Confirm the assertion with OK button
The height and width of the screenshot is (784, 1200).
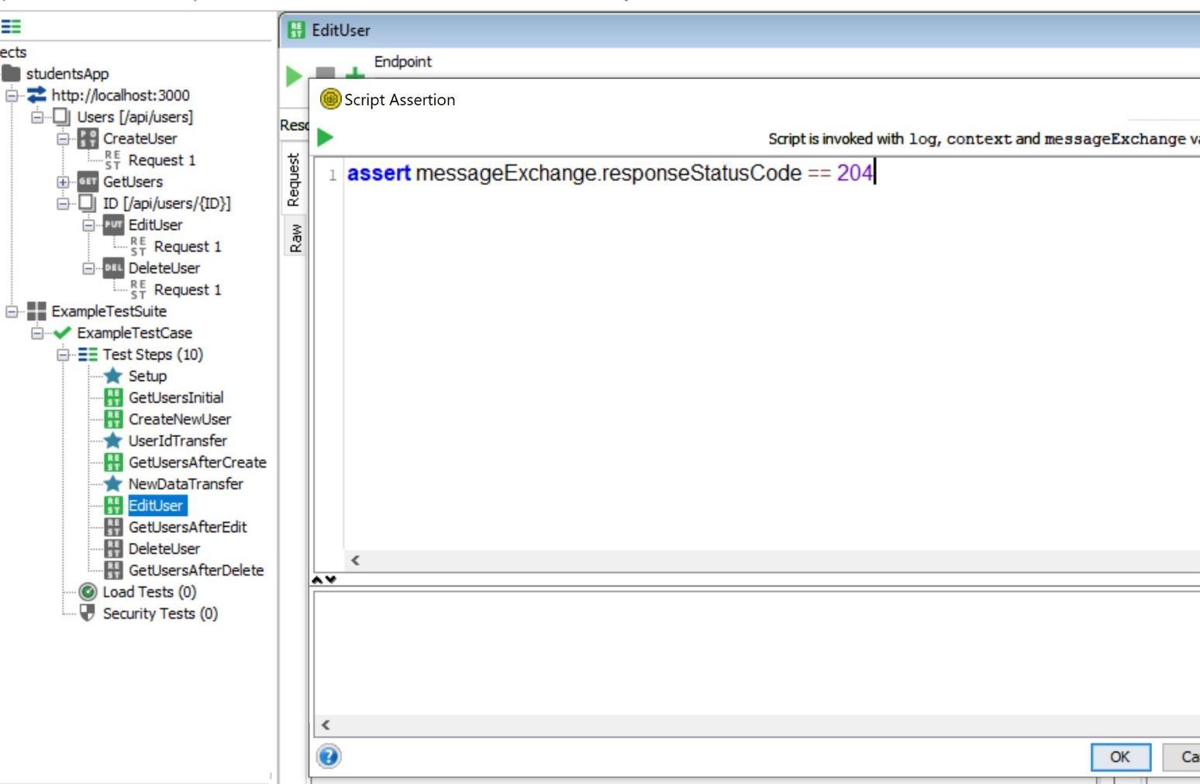pyautogui.click(x=1119, y=757)
